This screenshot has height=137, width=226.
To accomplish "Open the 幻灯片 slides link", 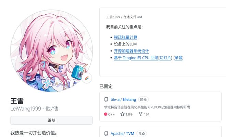I will 165,58.
